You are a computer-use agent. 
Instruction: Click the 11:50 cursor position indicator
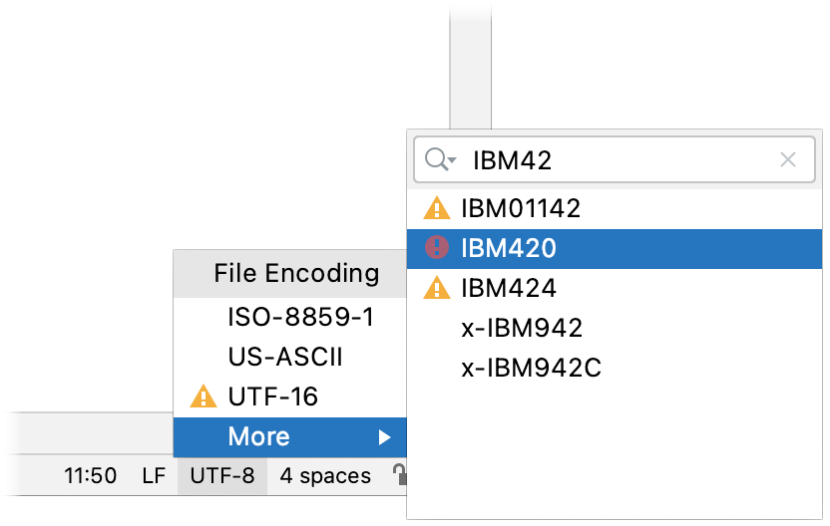tap(90, 475)
